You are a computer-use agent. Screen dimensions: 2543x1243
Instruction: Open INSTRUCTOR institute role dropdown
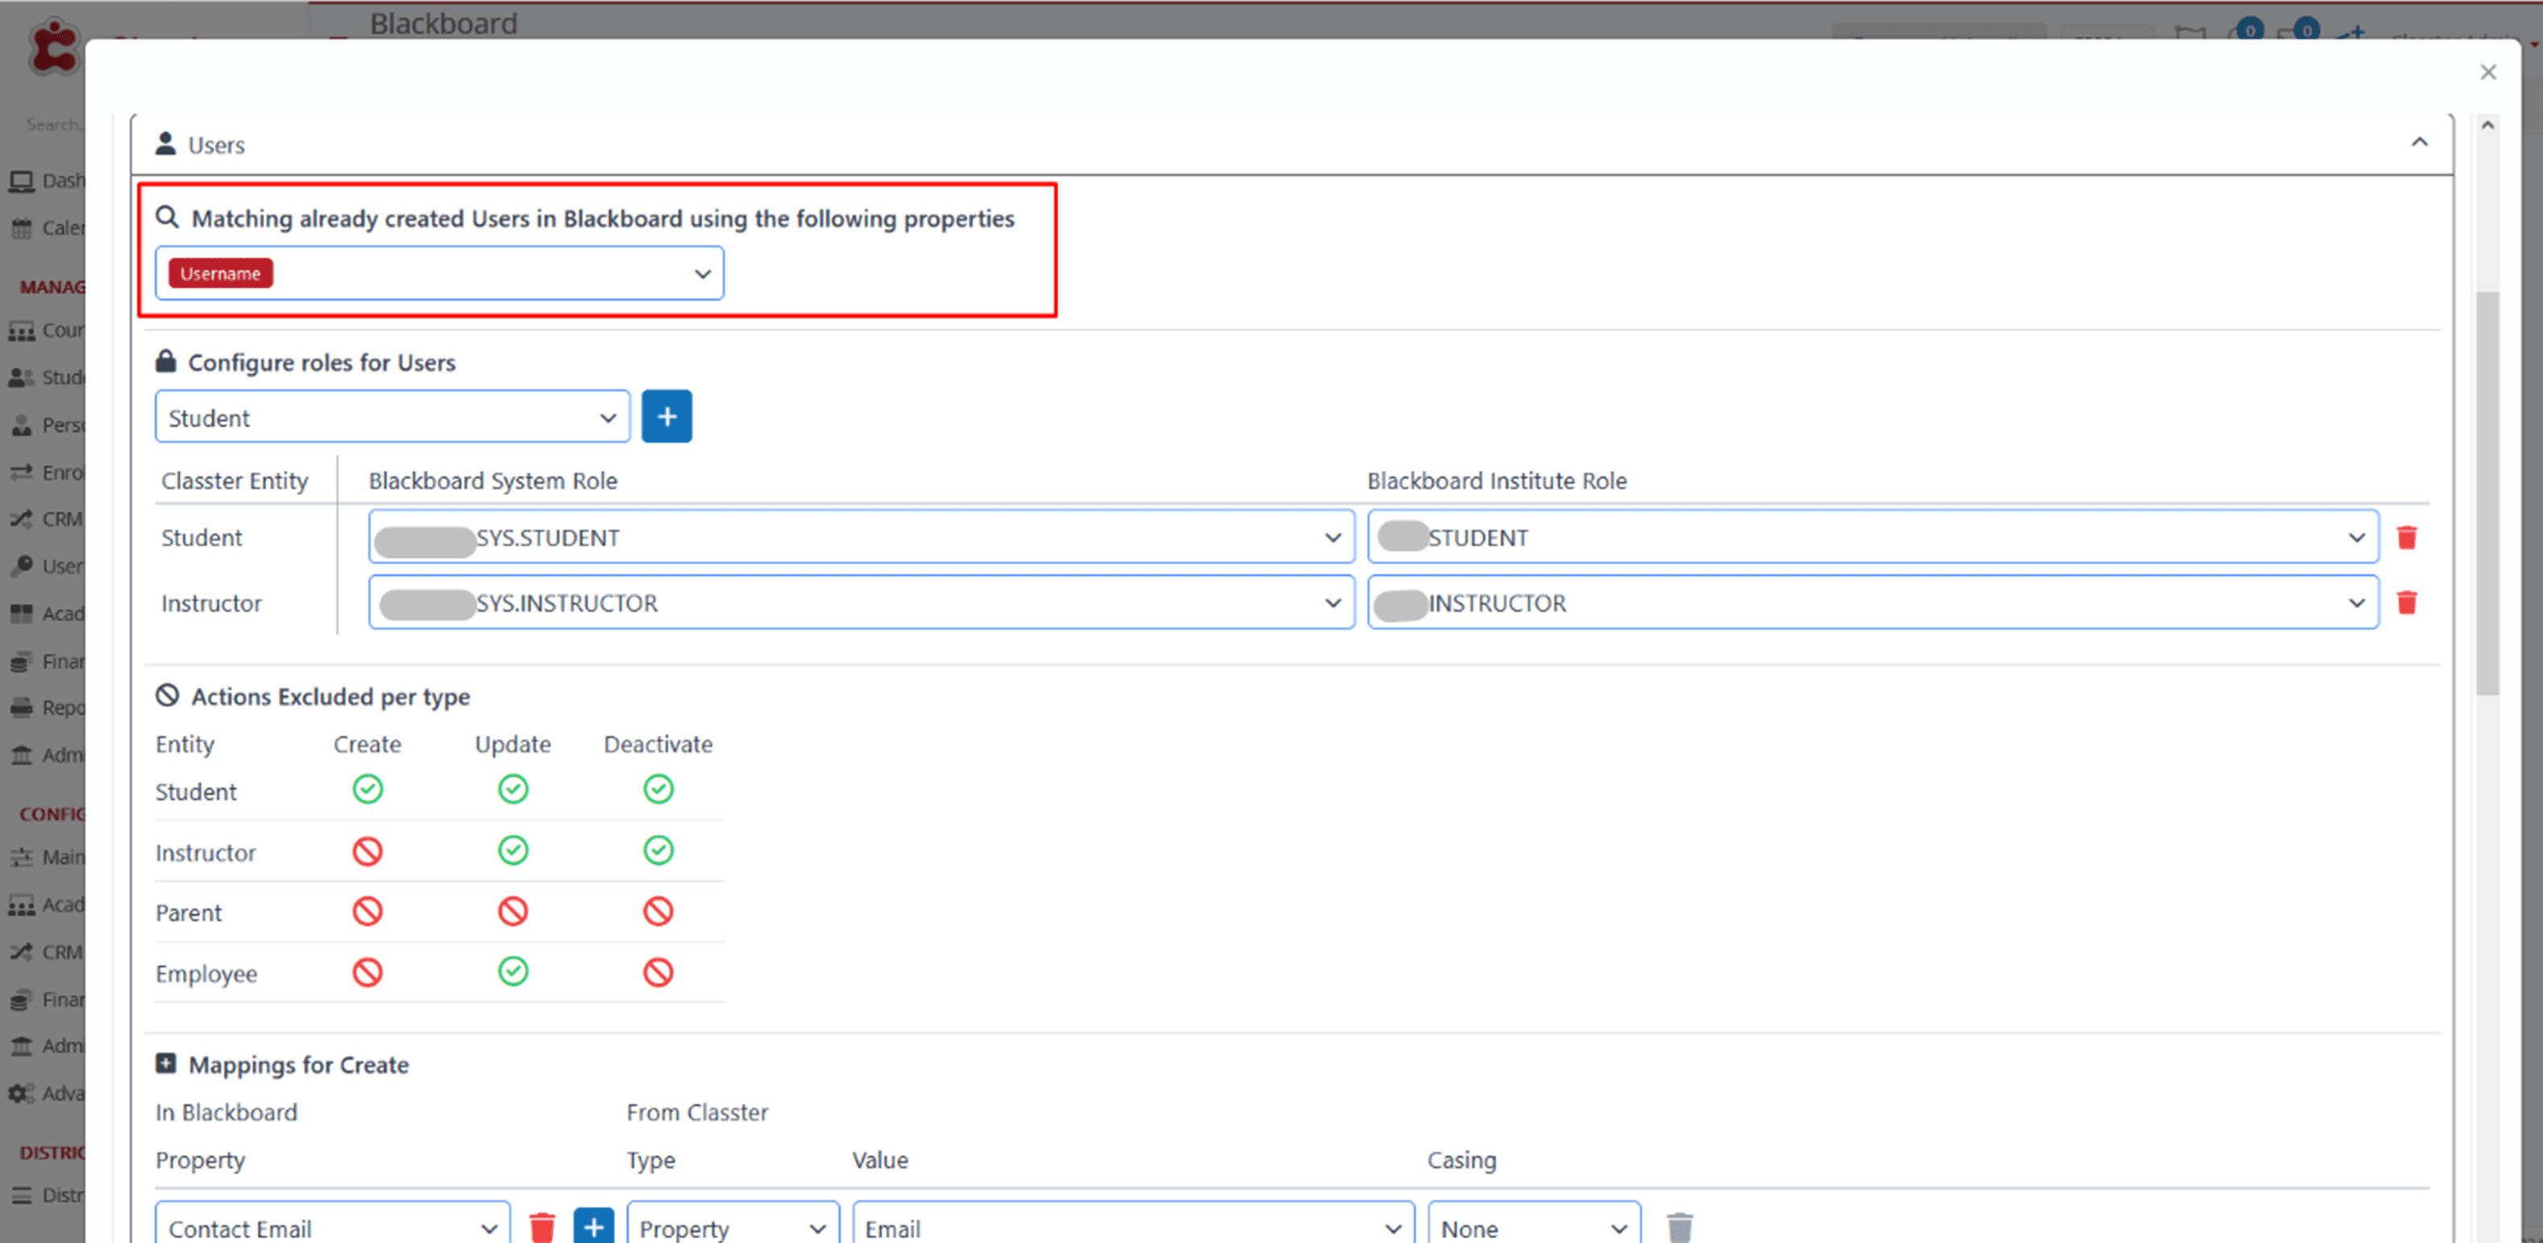(1872, 602)
